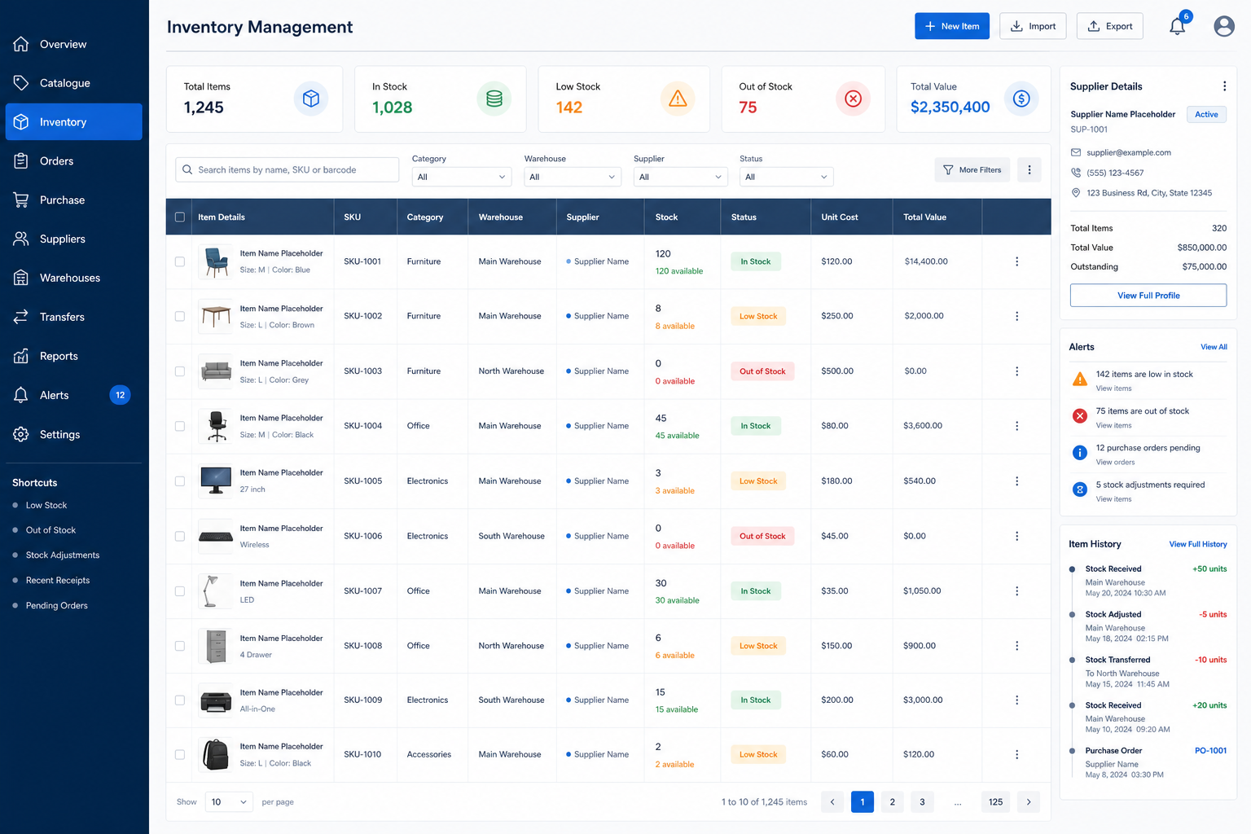Viewport: 1251px width, 834px height.
Task: Open row actions for SKU-1005
Action: [x=1016, y=481]
